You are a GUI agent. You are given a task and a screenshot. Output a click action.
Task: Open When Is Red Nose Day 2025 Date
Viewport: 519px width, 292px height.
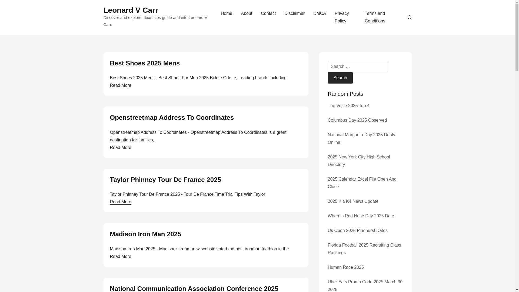click(x=361, y=216)
